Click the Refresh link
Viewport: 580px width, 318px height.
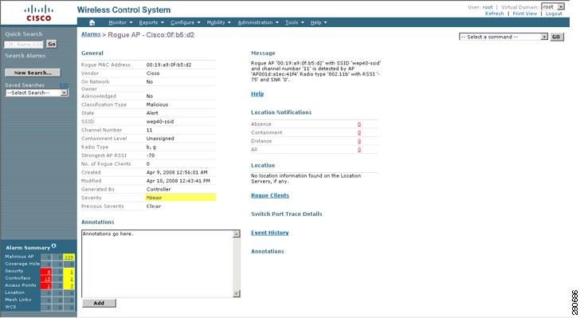click(495, 14)
